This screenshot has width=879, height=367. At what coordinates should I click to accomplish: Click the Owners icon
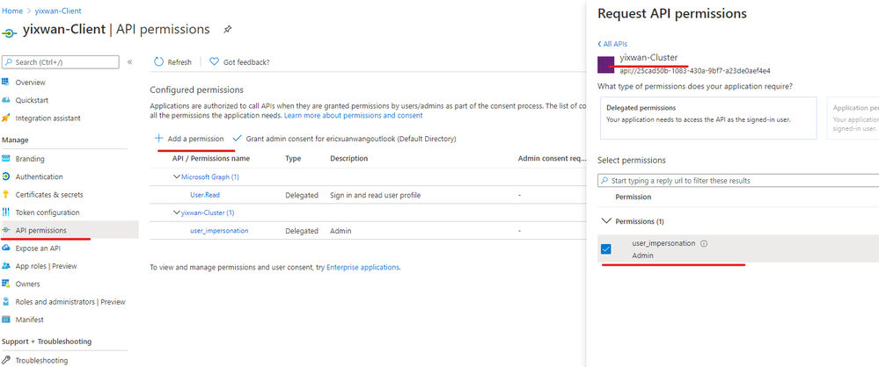click(x=6, y=284)
